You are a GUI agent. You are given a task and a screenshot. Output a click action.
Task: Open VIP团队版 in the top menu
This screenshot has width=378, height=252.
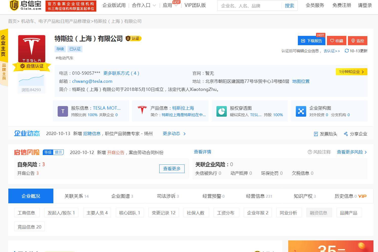(195, 5)
